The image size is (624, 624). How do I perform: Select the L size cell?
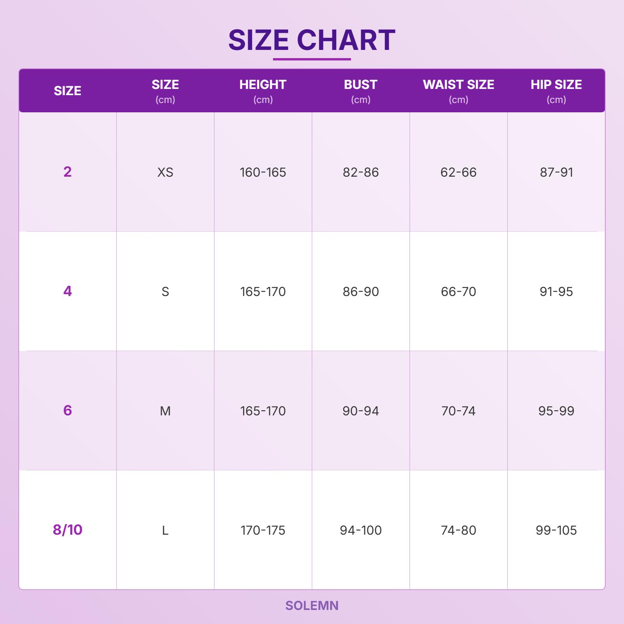tap(165, 530)
